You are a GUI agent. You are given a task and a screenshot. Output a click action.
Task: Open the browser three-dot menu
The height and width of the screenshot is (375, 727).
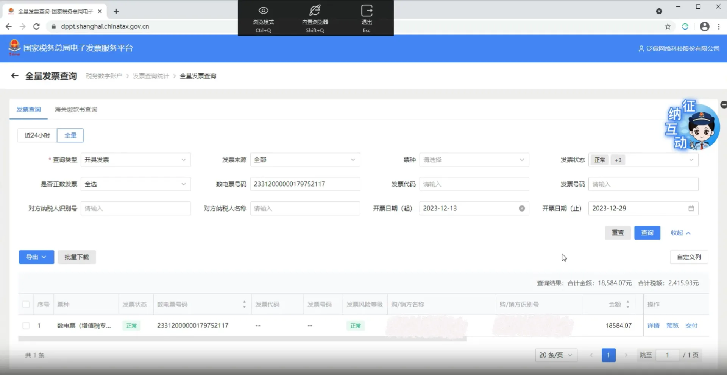(719, 26)
